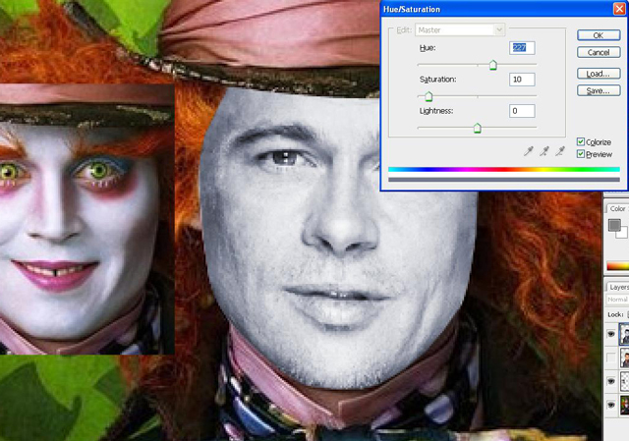Open the Normal blend mode dropdown in Layers
The width and height of the screenshot is (629, 441).
[617, 300]
